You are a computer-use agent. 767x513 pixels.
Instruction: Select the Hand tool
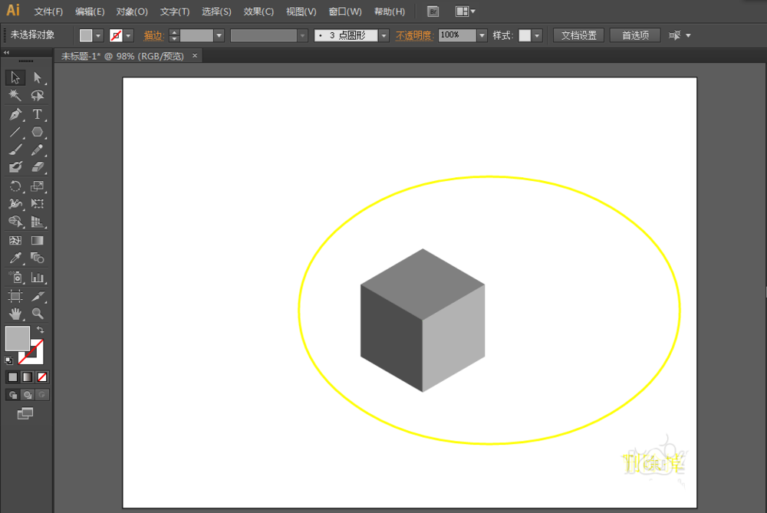coord(15,314)
